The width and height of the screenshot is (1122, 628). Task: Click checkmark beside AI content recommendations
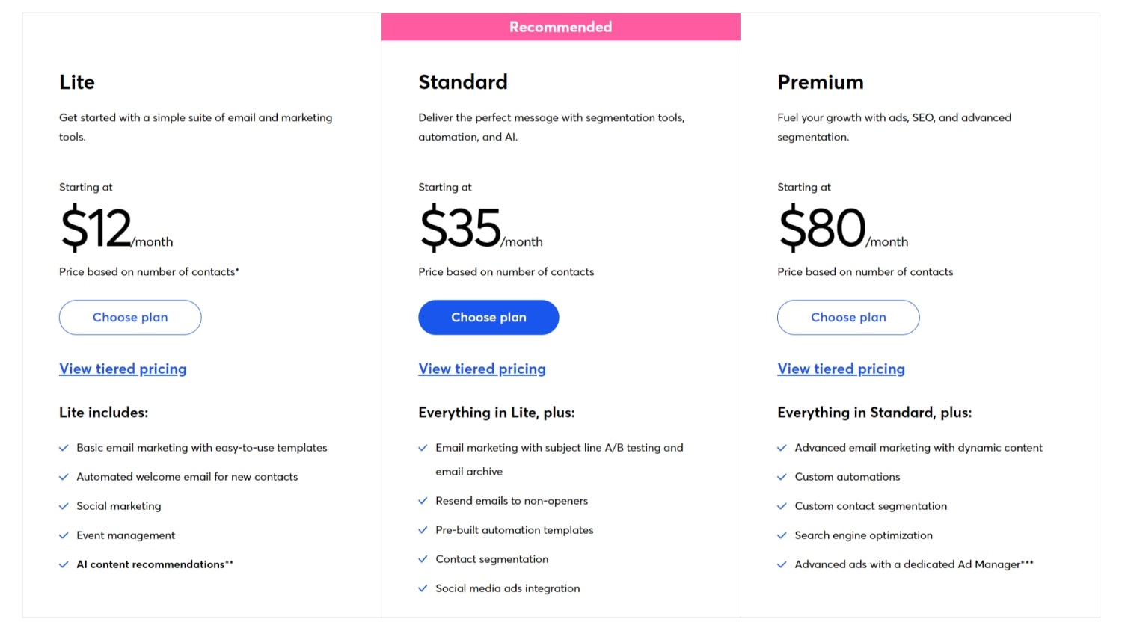click(64, 564)
